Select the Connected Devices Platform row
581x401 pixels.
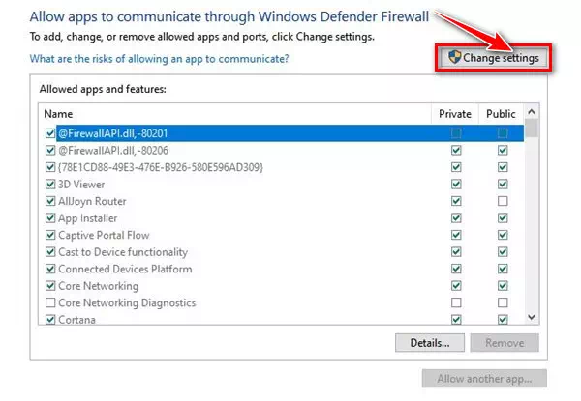point(282,269)
